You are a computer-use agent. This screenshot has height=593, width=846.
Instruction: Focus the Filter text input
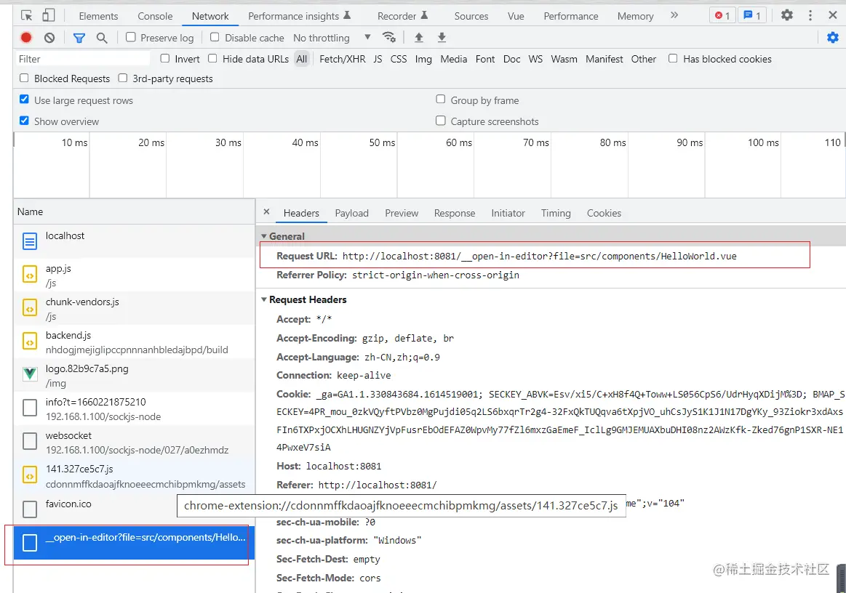click(82, 59)
